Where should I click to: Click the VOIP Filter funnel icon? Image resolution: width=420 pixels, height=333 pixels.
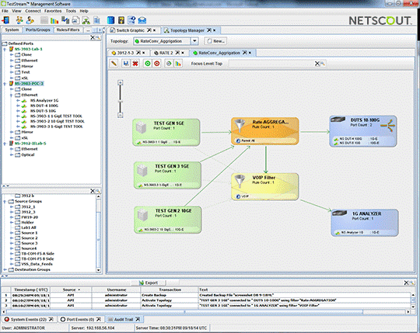pos(240,181)
